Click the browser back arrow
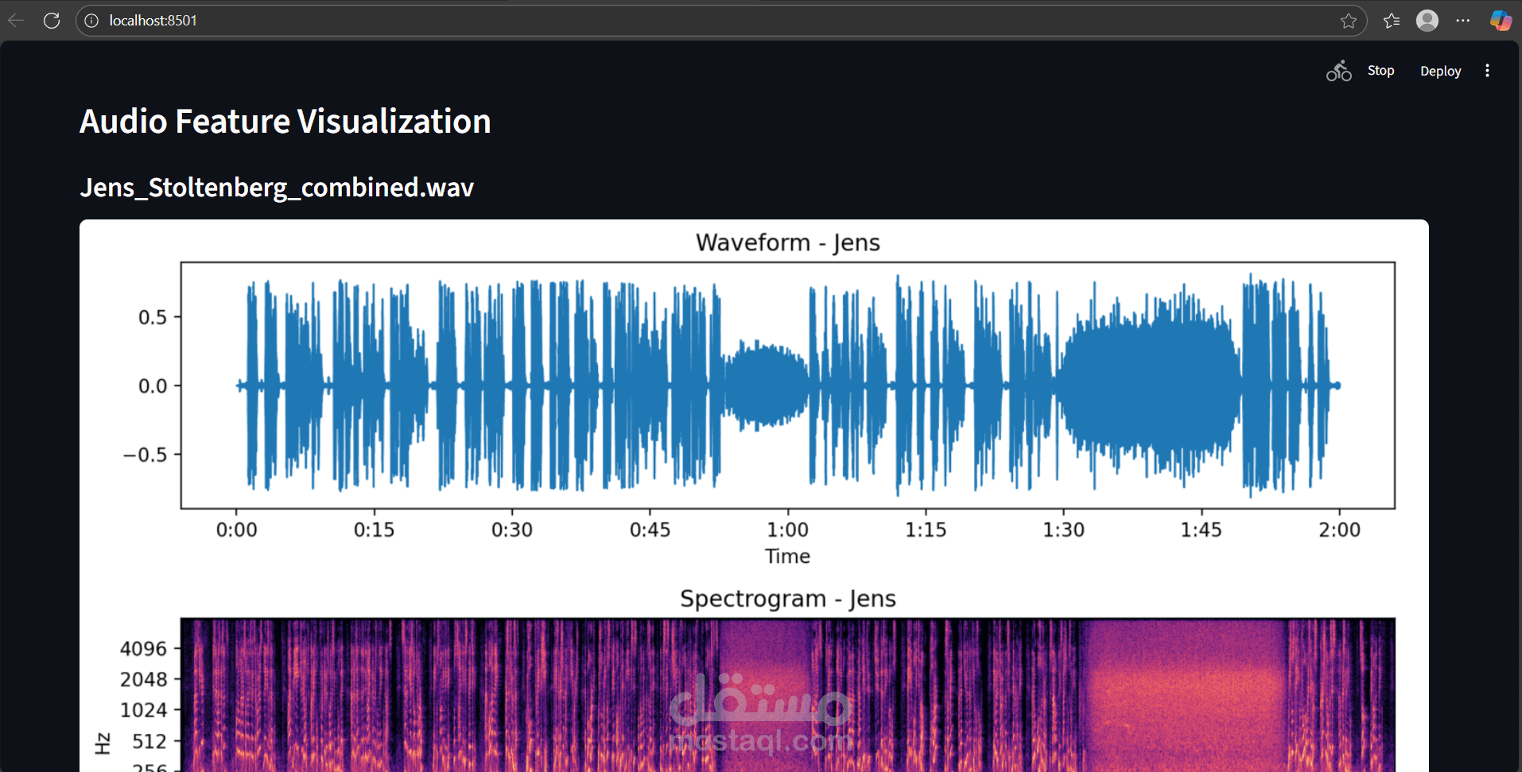The height and width of the screenshot is (772, 1522). 16,21
